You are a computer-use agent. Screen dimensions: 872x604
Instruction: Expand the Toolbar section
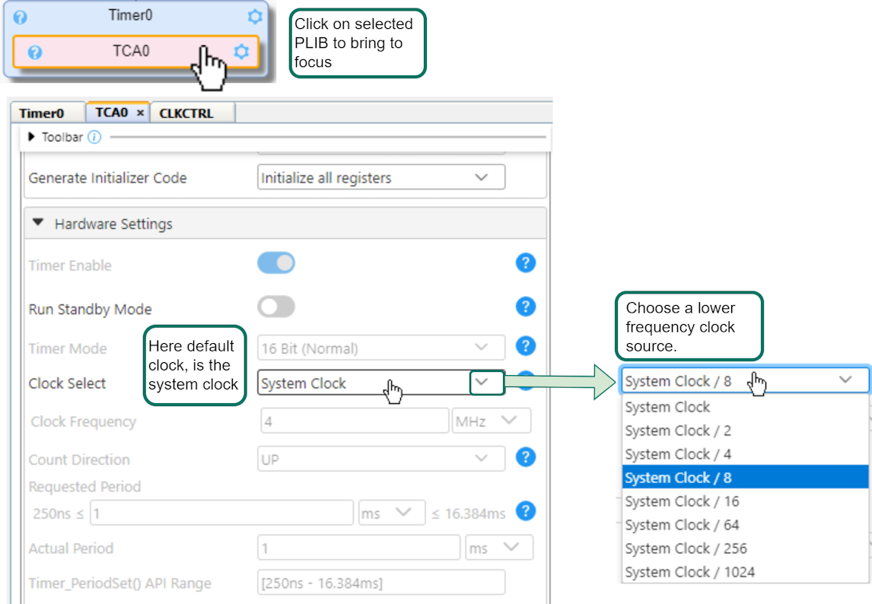point(31,138)
